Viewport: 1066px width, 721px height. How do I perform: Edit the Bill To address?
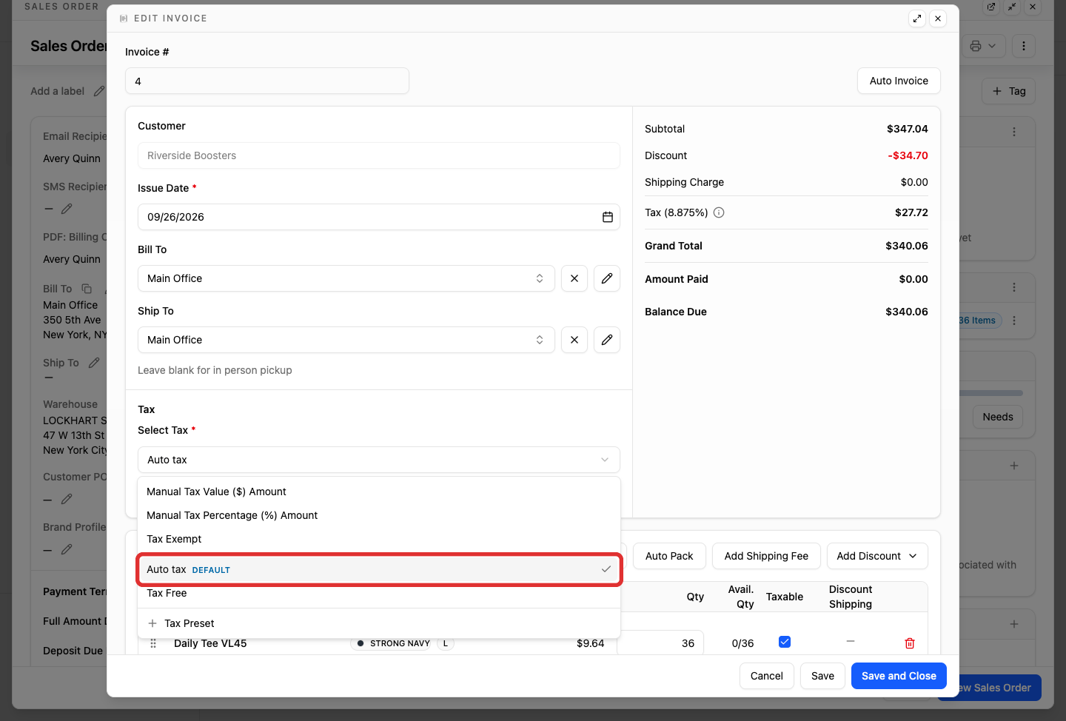coord(607,278)
